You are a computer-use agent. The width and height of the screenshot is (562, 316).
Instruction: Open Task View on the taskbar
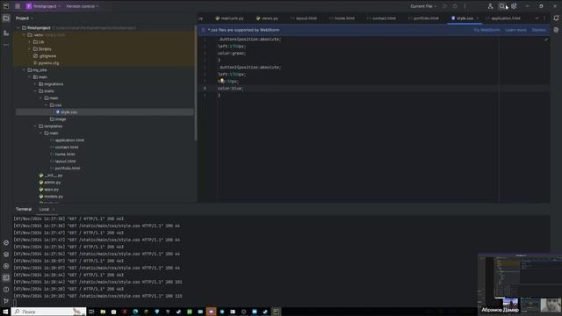click(91, 312)
